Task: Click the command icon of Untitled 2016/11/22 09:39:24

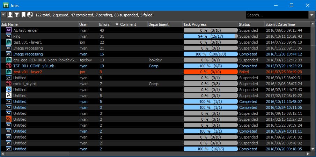Action: click(x=9, y=125)
